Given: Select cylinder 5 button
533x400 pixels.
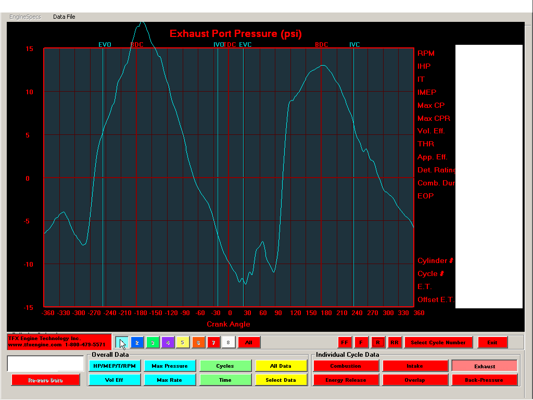Looking at the screenshot, I should pyautogui.click(x=183, y=342).
